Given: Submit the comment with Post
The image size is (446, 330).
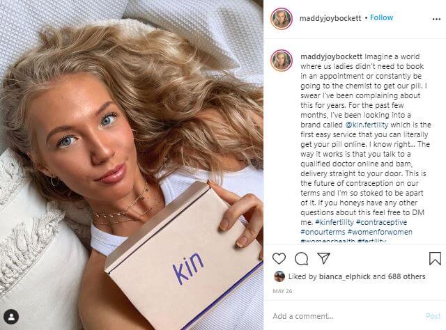Looking at the screenshot, I should [x=433, y=316].
